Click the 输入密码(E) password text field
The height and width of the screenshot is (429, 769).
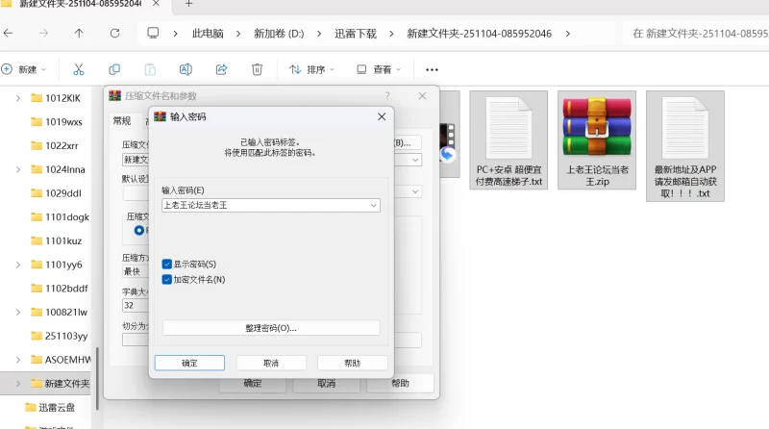tap(264, 206)
